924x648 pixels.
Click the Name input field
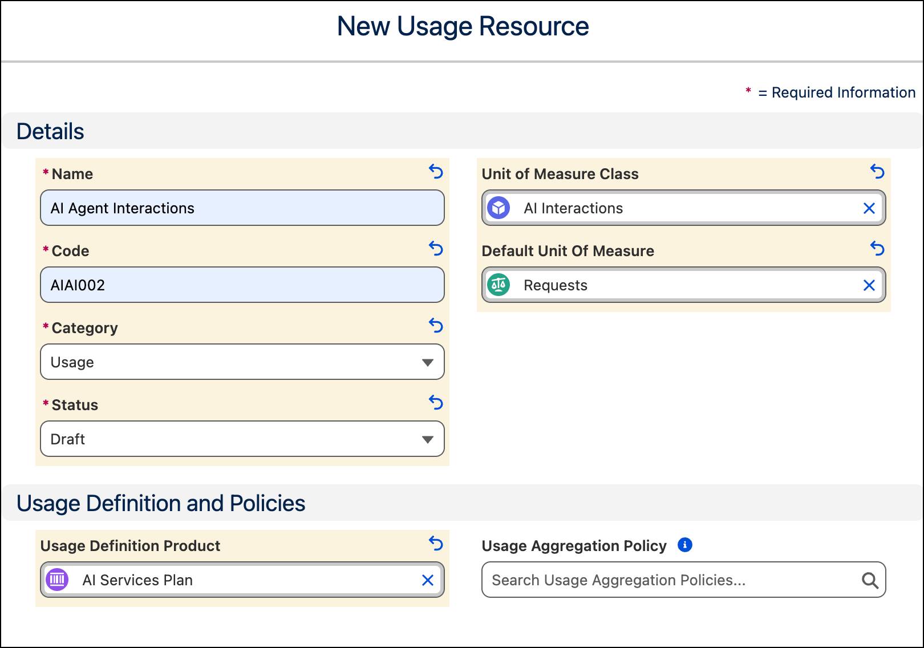(x=242, y=208)
